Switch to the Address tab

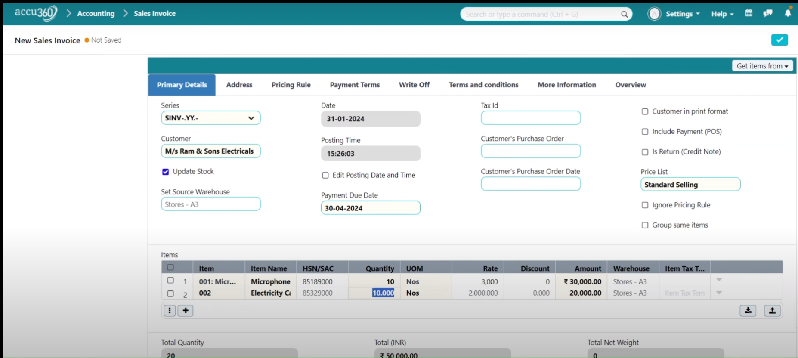click(x=239, y=85)
